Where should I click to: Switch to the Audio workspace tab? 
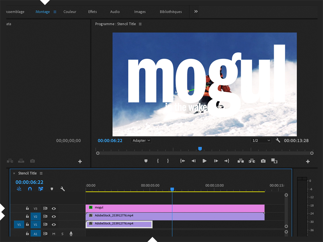pyautogui.click(x=115, y=12)
